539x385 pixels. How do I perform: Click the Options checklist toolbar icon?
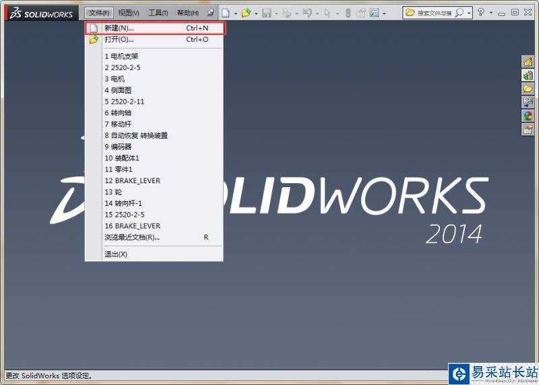(x=374, y=13)
